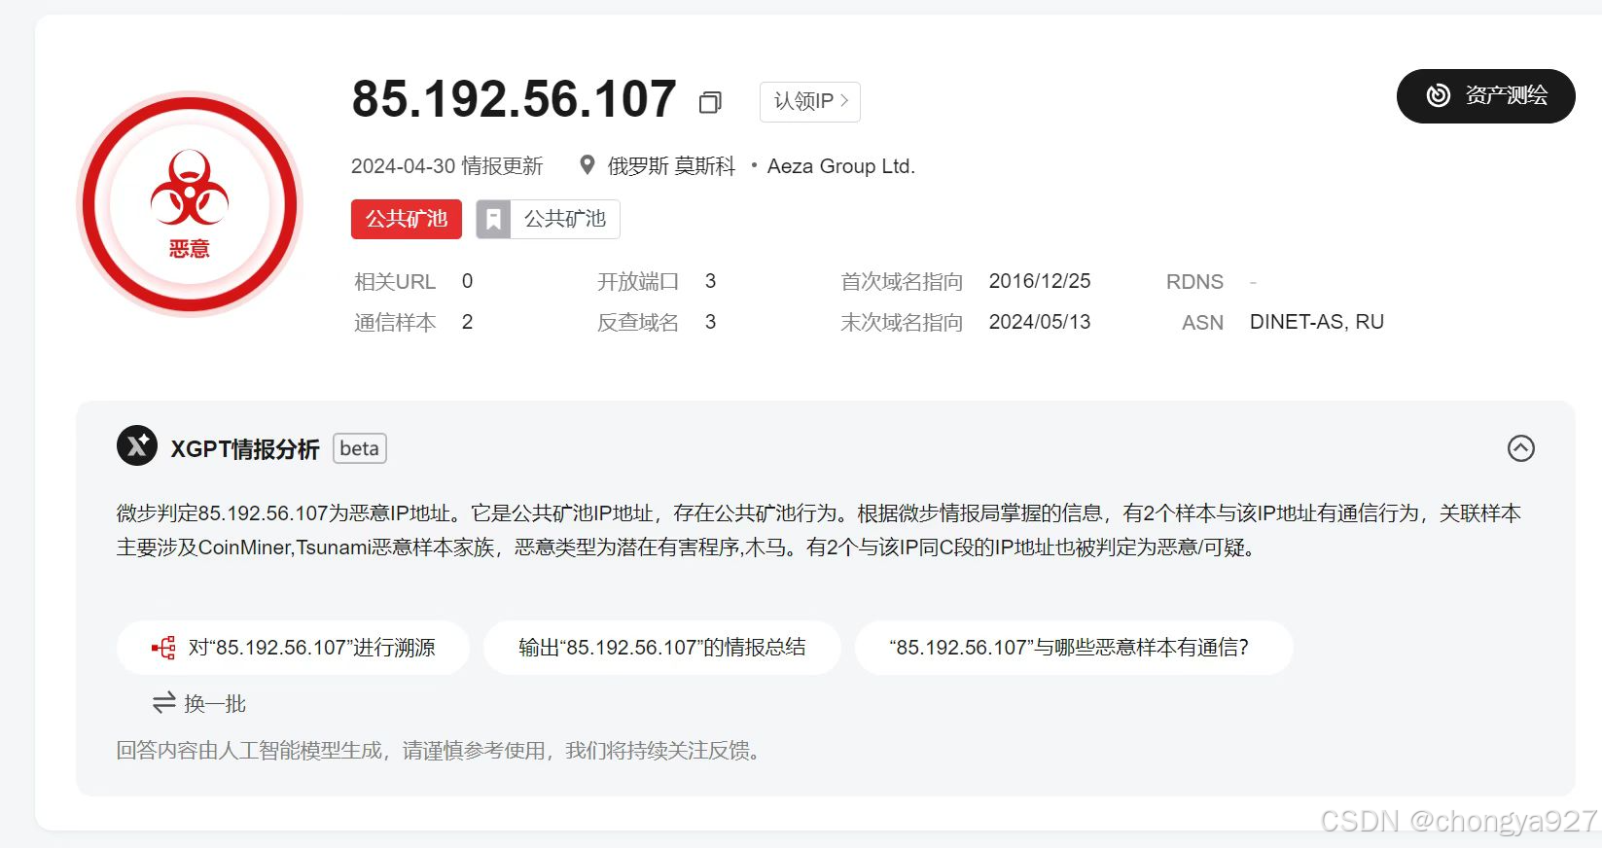Click the radar icon inside 资产测绘 button
Image resolution: width=1602 pixels, height=848 pixels.
(x=1438, y=95)
